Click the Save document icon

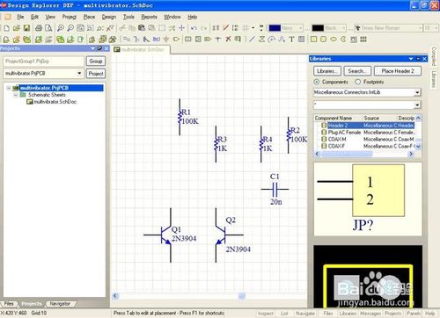[x=26, y=28]
